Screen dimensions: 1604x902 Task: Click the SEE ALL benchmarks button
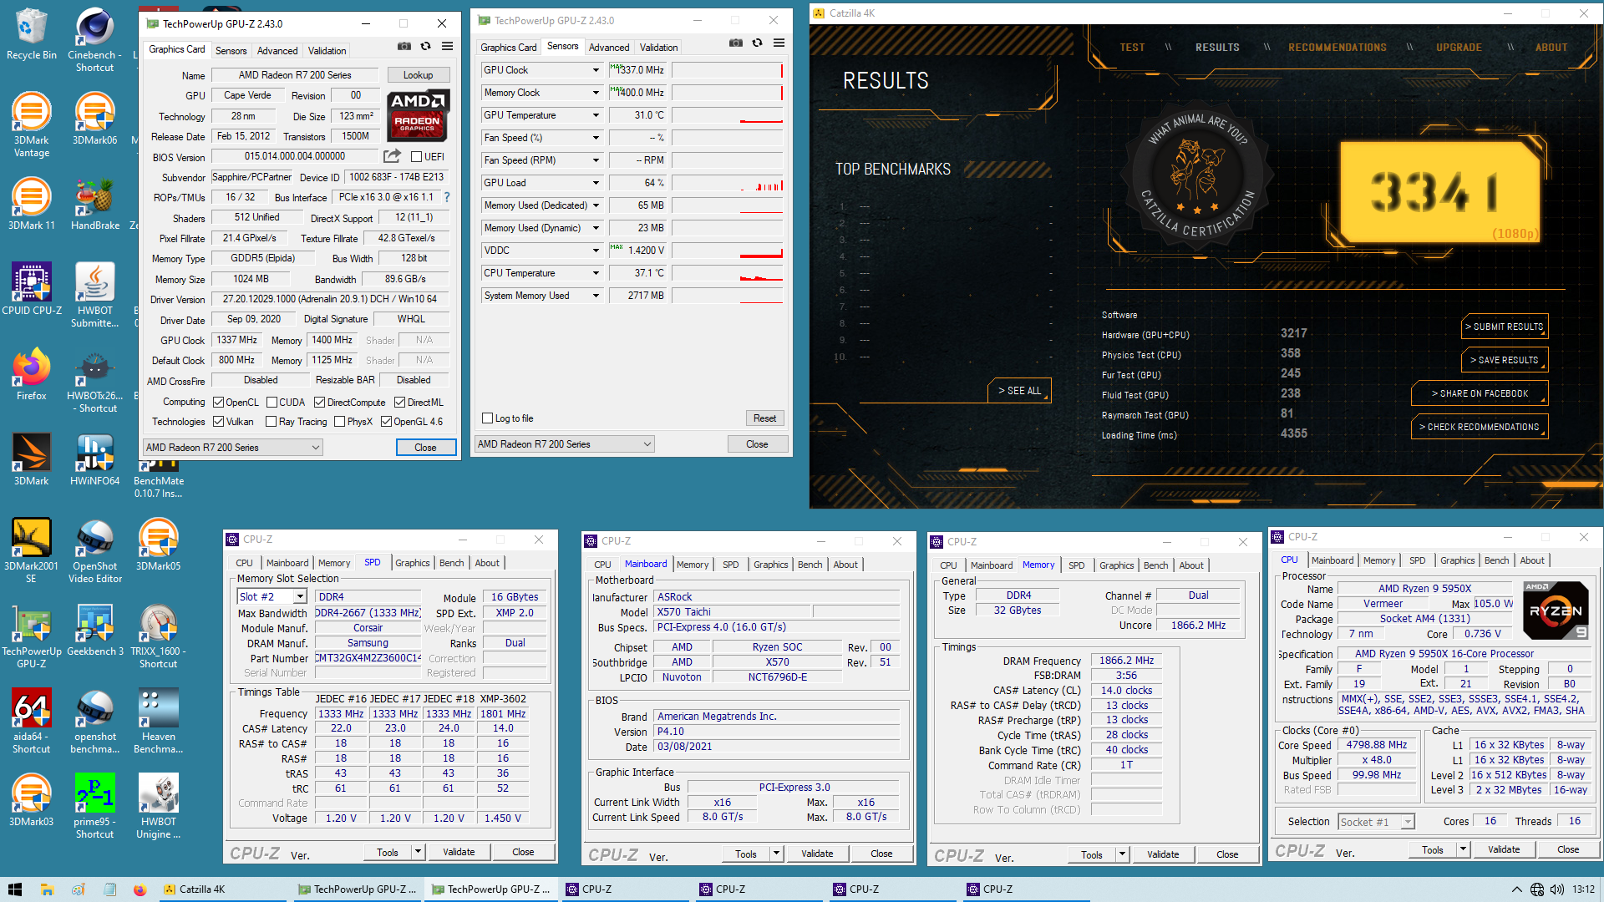tap(1019, 391)
